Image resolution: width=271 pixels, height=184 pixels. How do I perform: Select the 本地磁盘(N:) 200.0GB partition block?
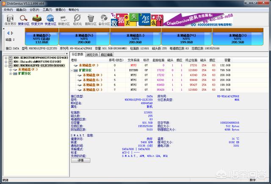pyautogui.click(x=84, y=36)
